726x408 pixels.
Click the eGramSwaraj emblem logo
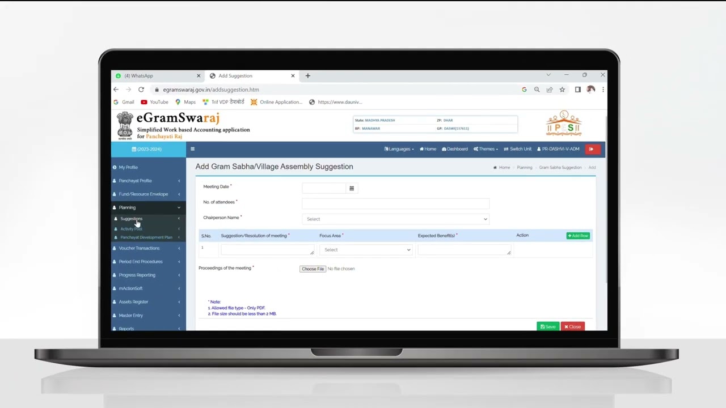pos(125,125)
